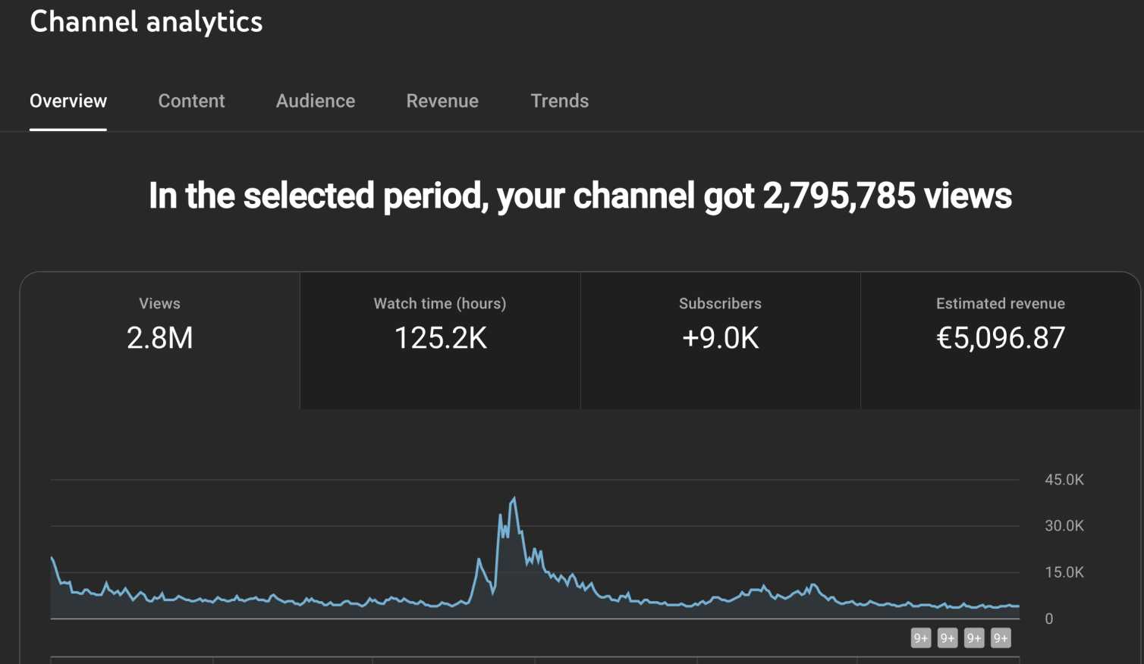Click the 2,795,785 views headline text
Viewport: 1144px width, 664px height.
(887, 196)
